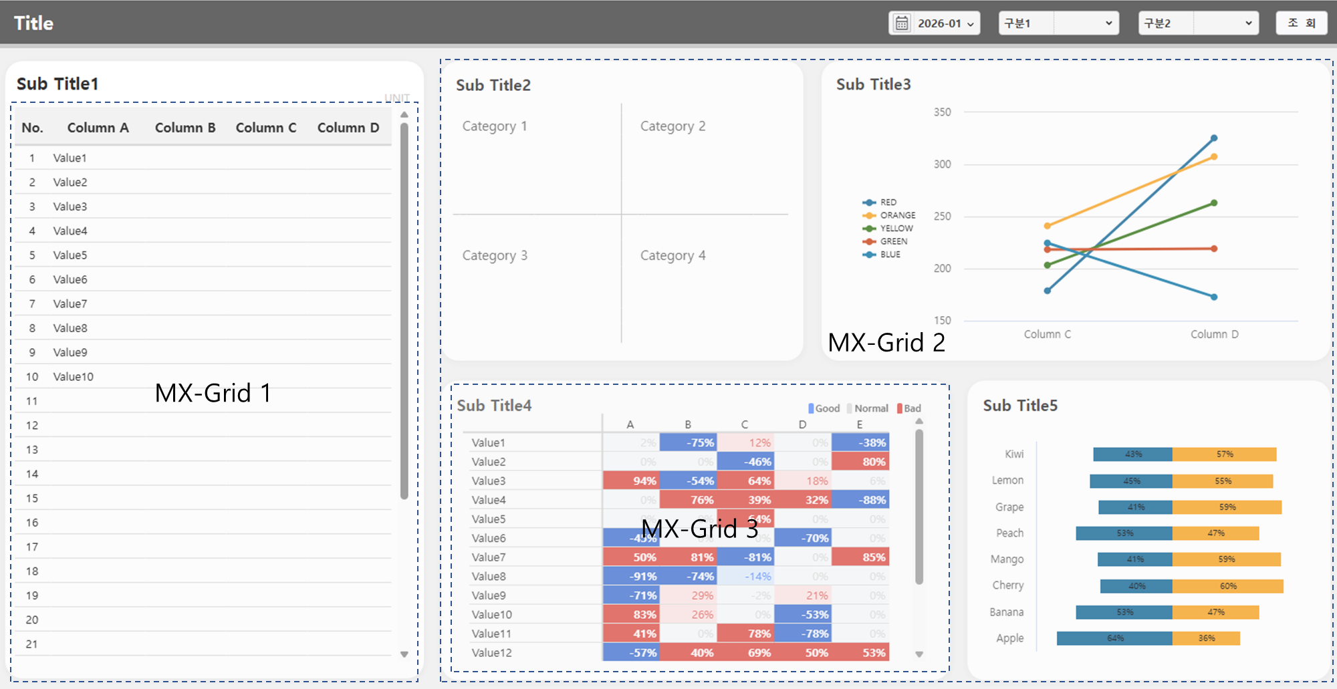The height and width of the screenshot is (689, 1337).
Task: Expand the 구분2 combo box
Action: 1199,23
